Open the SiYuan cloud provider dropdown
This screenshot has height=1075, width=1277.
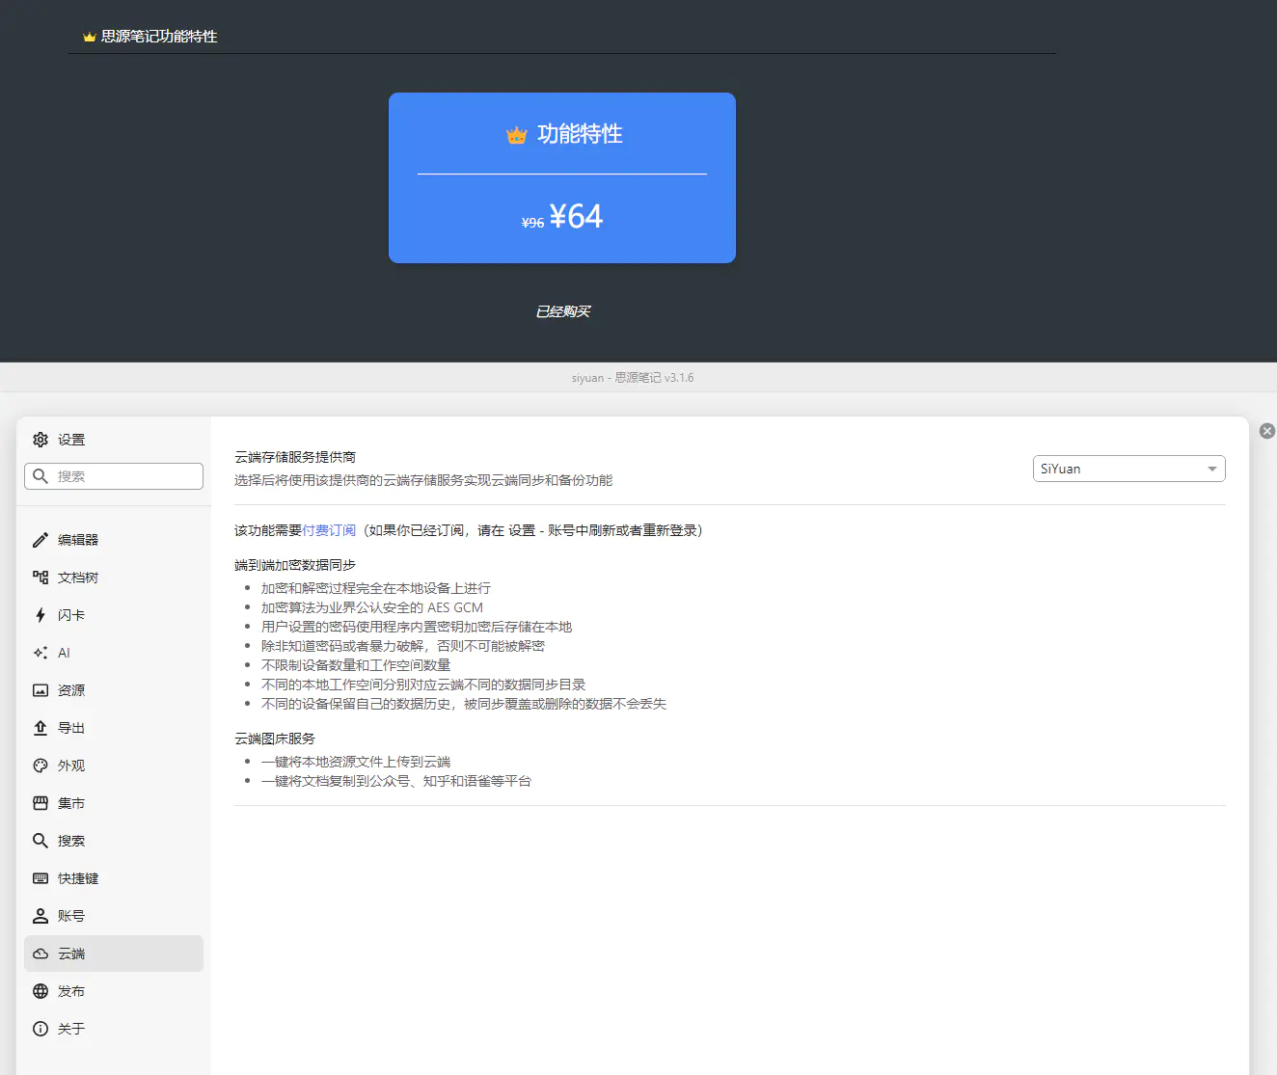[x=1128, y=469]
